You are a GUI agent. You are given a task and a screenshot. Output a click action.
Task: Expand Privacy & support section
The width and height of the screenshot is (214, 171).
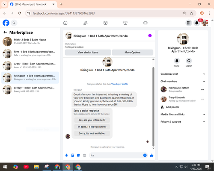tap(183, 122)
